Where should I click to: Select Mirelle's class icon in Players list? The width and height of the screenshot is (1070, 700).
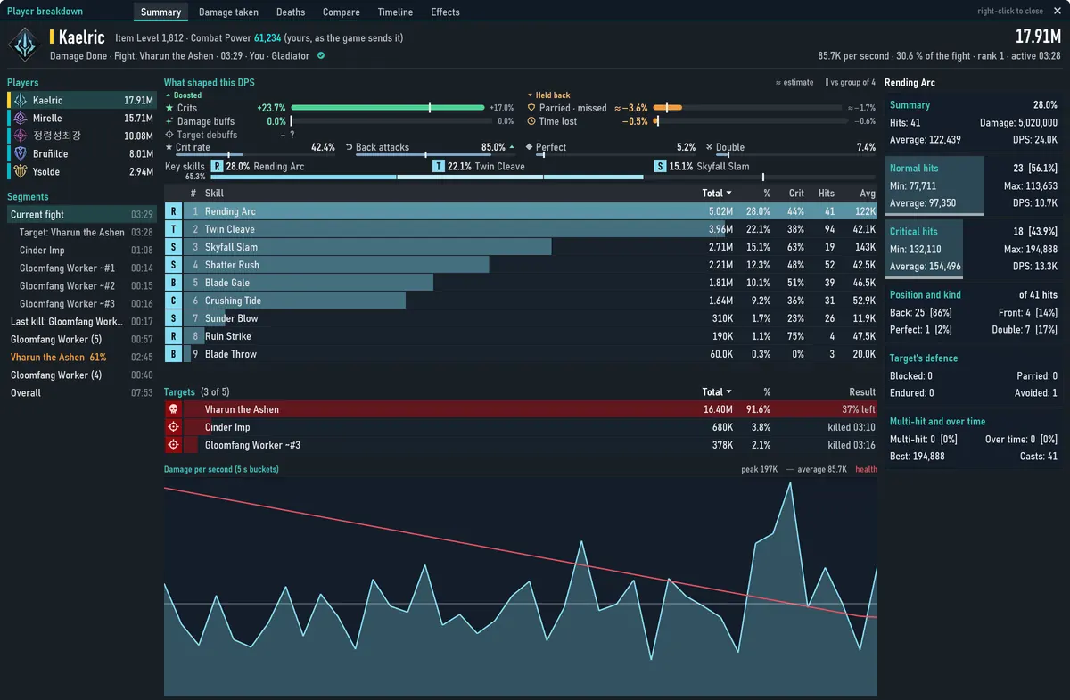point(20,118)
